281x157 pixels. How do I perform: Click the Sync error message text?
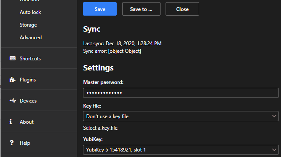tap(112, 51)
